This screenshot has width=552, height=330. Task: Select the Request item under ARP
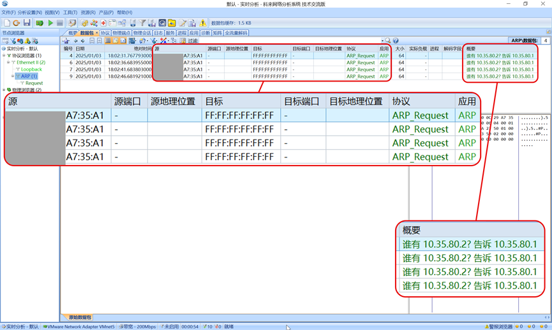[34, 83]
